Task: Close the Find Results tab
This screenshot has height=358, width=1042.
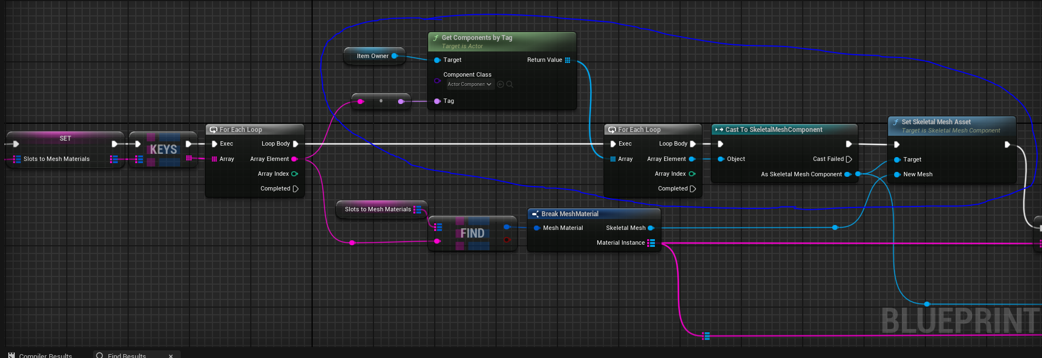Action: (x=171, y=356)
